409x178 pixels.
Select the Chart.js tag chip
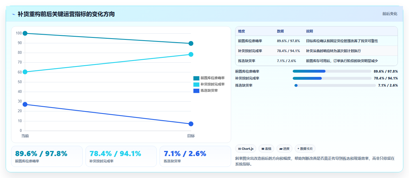[x=246, y=149]
